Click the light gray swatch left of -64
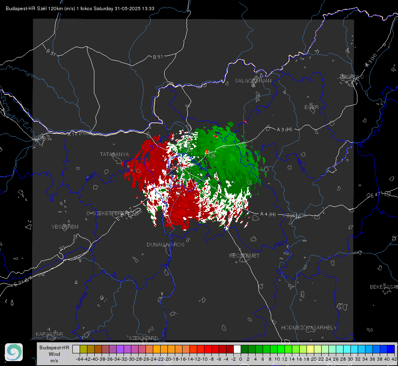 coord(76,349)
